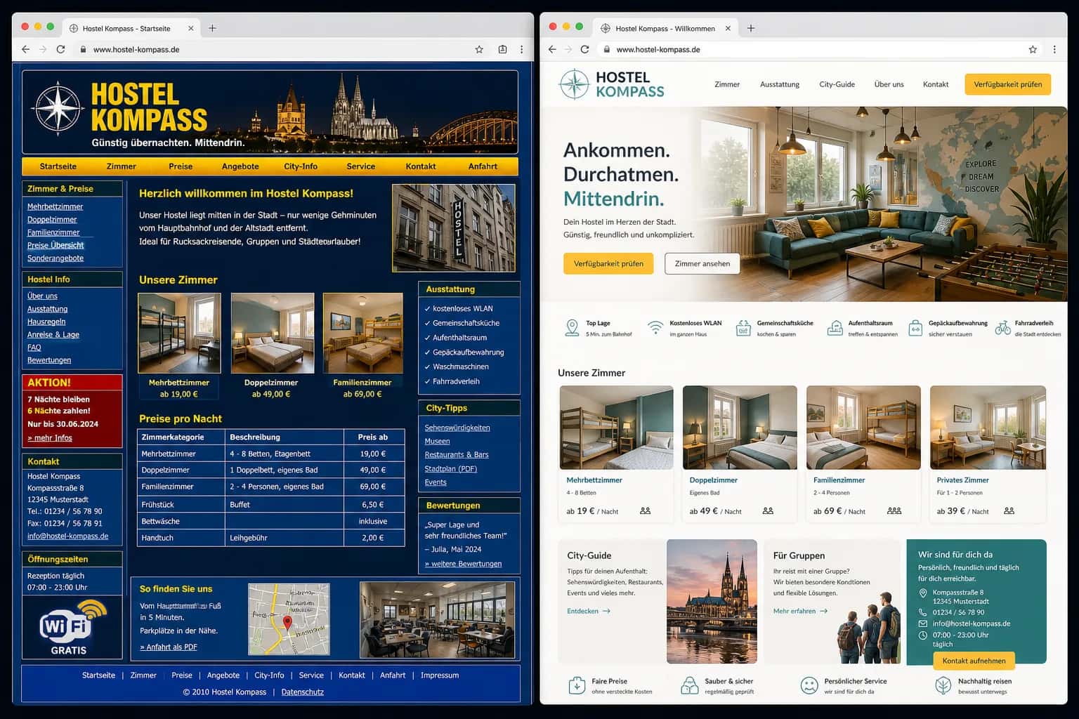
Task: Select the Angebote tab in the yellow nav bar
Action: click(x=240, y=166)
